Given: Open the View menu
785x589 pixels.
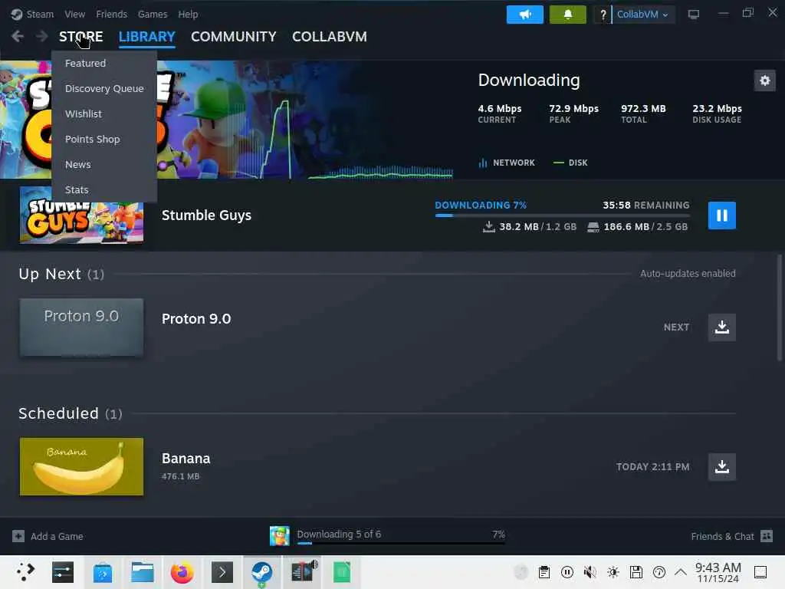Looking at the screenshot, I should pyautogui.click(x=74, y=14).
